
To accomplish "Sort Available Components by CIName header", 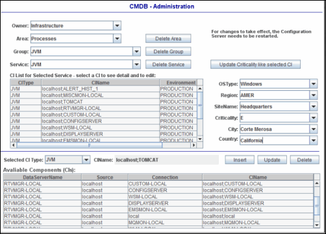I will (258, 177).
